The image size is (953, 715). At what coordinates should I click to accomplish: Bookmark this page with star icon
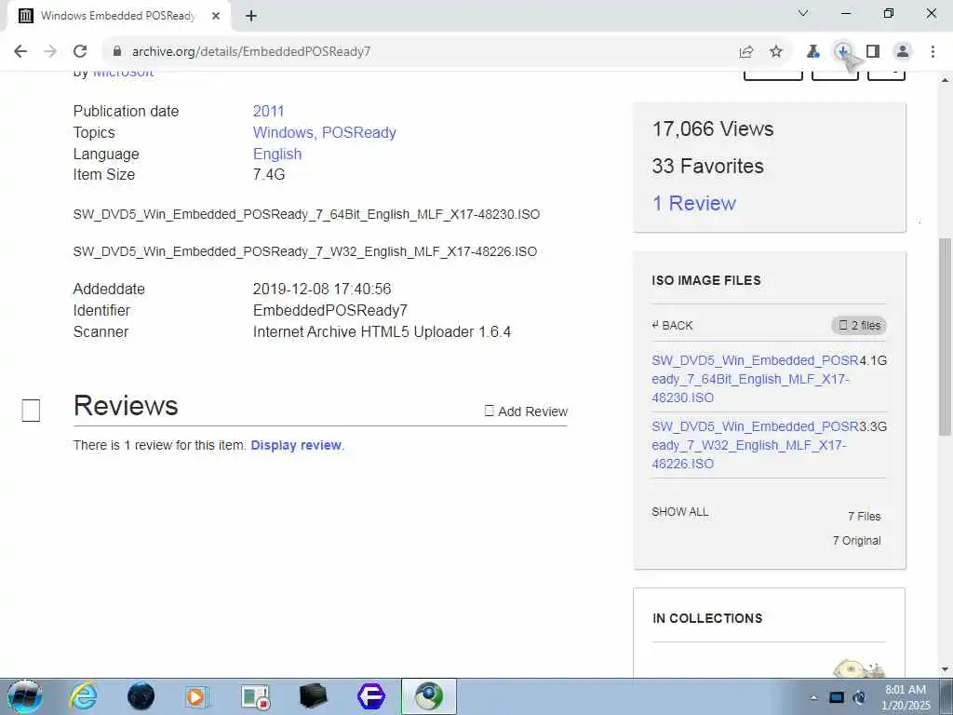pyautogui.click(x=776, y=52)
